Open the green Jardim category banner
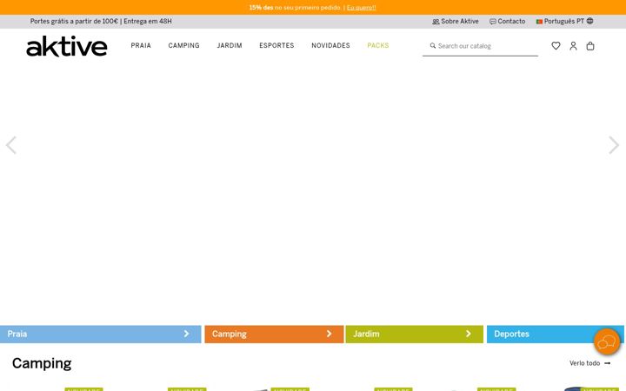 [415, 334]
